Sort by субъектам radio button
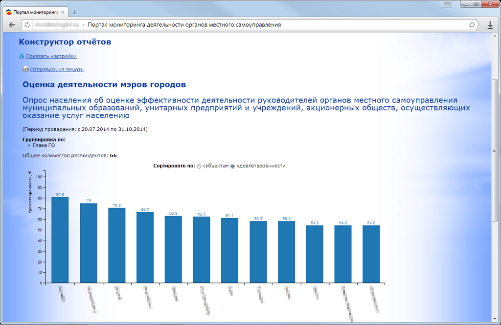The image size is (501, 325). (x=199, y=166)
